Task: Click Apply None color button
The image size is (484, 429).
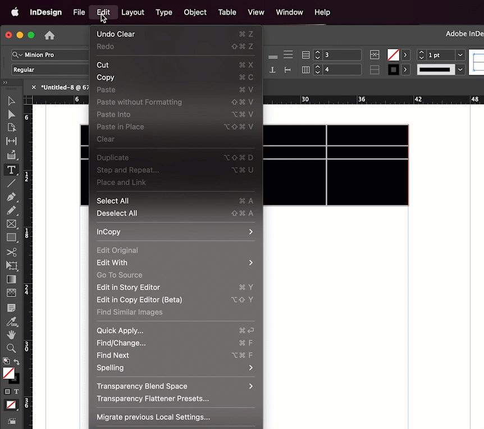Action: (x=11, y=405)
